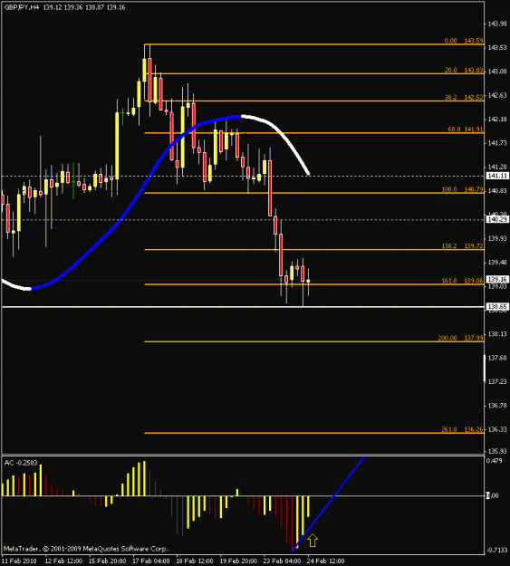
Task: Select the Fibonacci label 138.2 139.72
Action: 462,245
